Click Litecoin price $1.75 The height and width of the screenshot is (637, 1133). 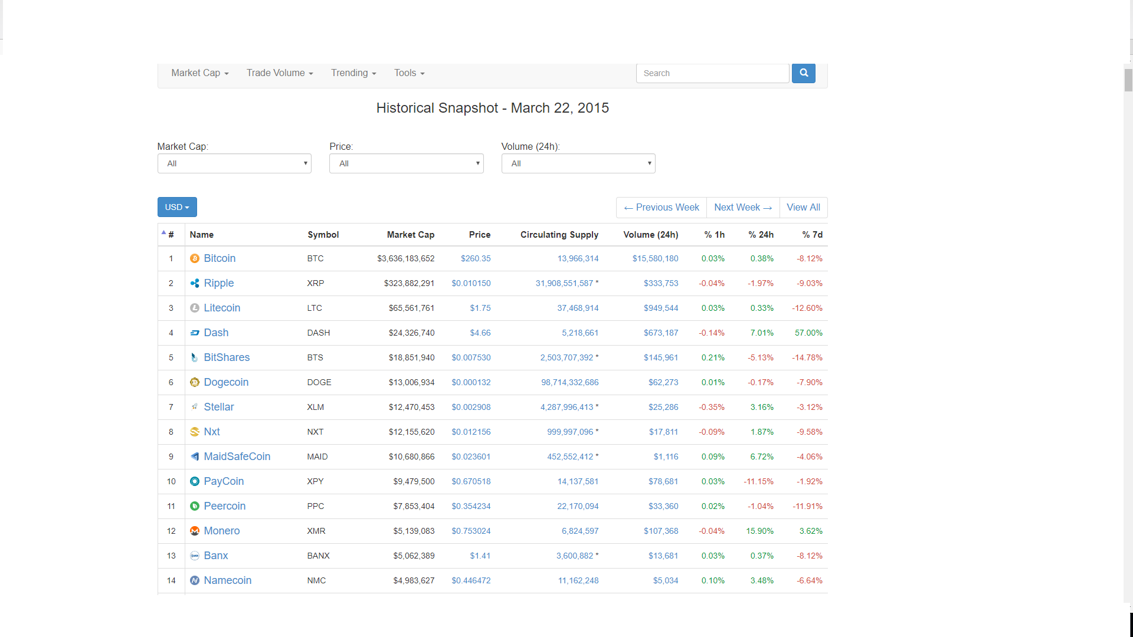point(480,308)
